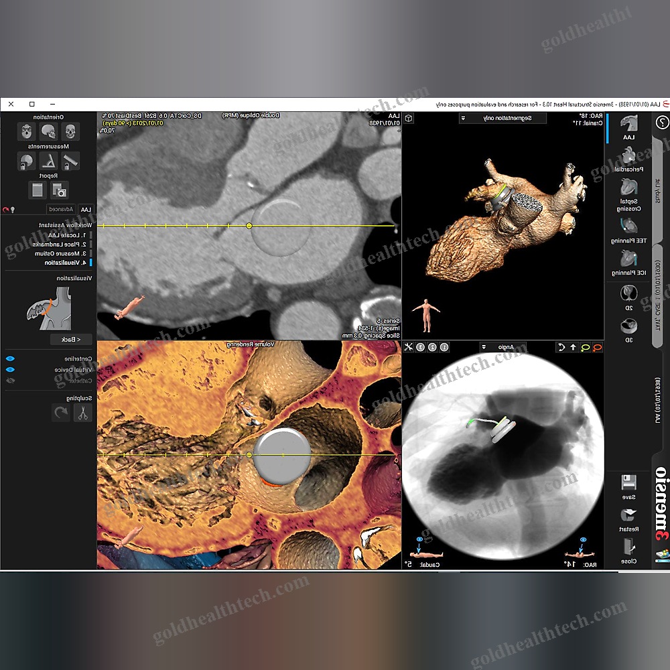Click the centerline point in the MPR view
The width and height of the screenshot is (670, 670).
coord(249,226)
